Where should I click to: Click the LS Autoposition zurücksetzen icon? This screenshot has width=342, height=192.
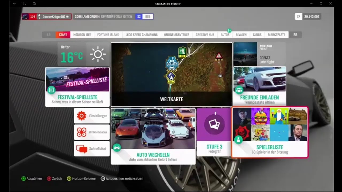(103, 178)
